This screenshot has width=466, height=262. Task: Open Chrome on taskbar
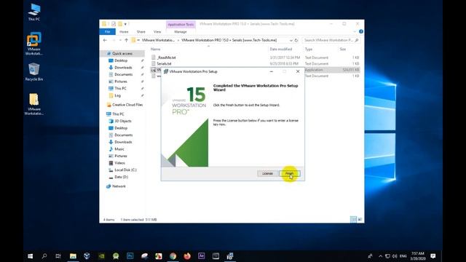pos(173,256)
